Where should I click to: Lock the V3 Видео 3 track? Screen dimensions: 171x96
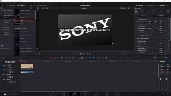(x=7, y=67)
